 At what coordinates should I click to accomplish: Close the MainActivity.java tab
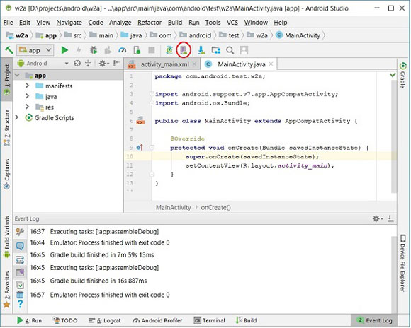[271, 64]
